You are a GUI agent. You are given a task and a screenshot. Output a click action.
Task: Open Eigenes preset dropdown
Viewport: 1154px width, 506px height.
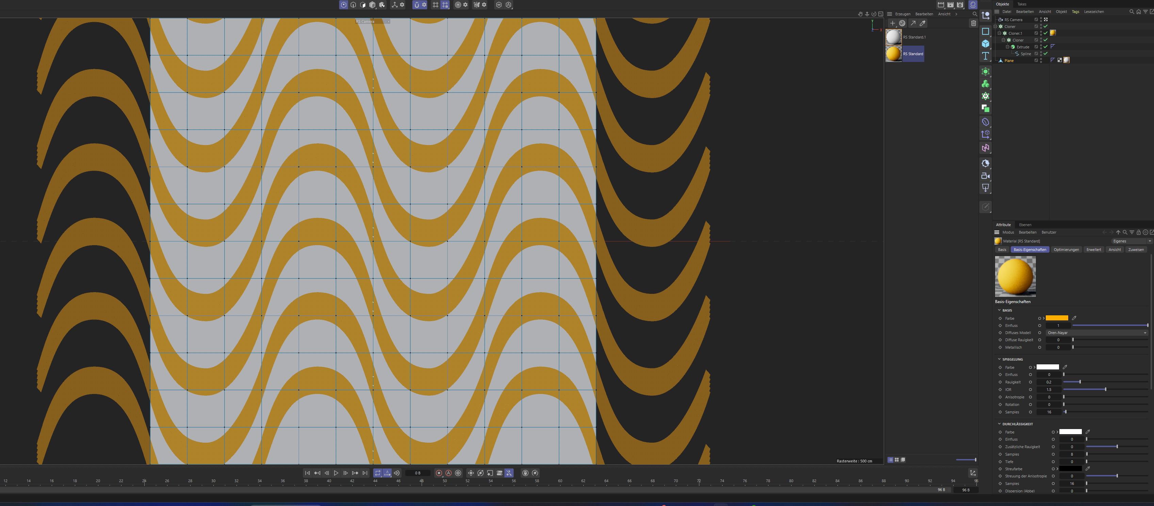tap(1132, 241)
